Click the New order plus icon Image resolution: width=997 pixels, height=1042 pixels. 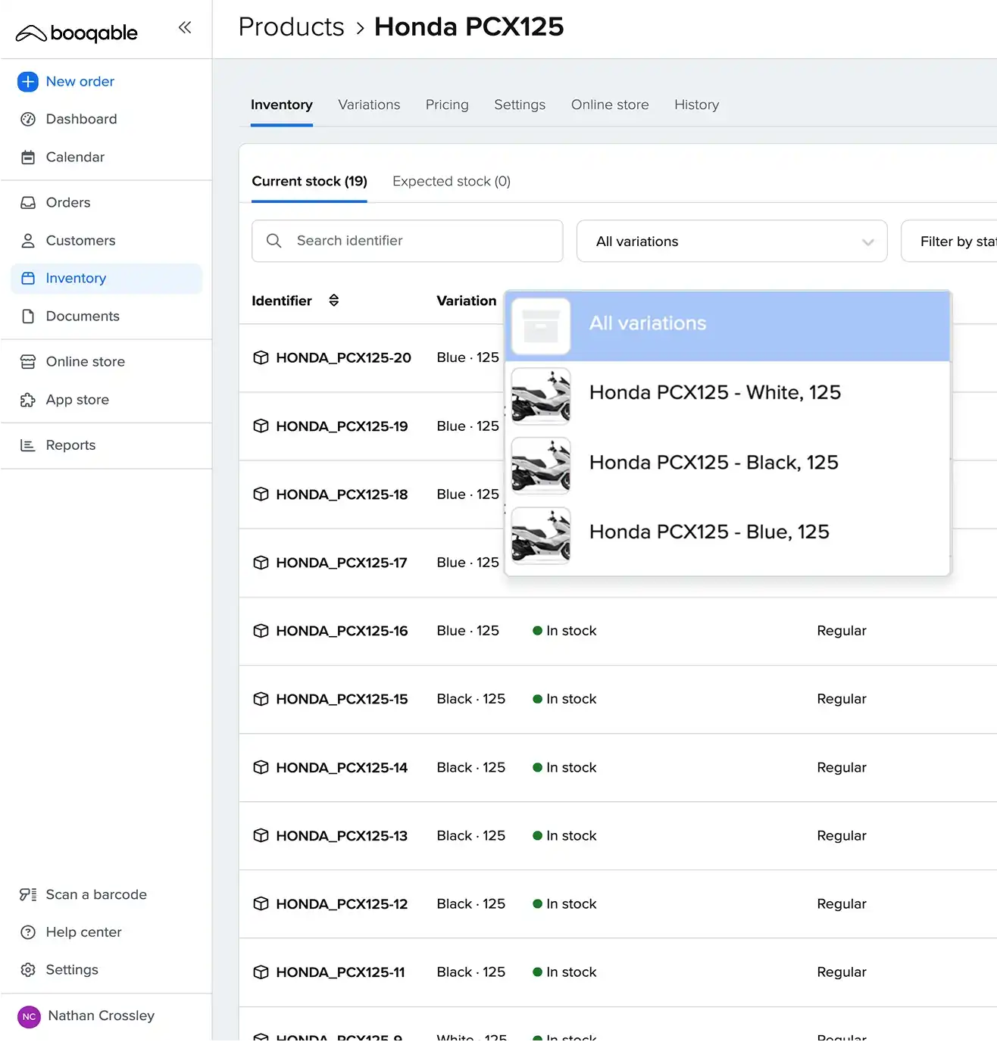tap(28, 82)
